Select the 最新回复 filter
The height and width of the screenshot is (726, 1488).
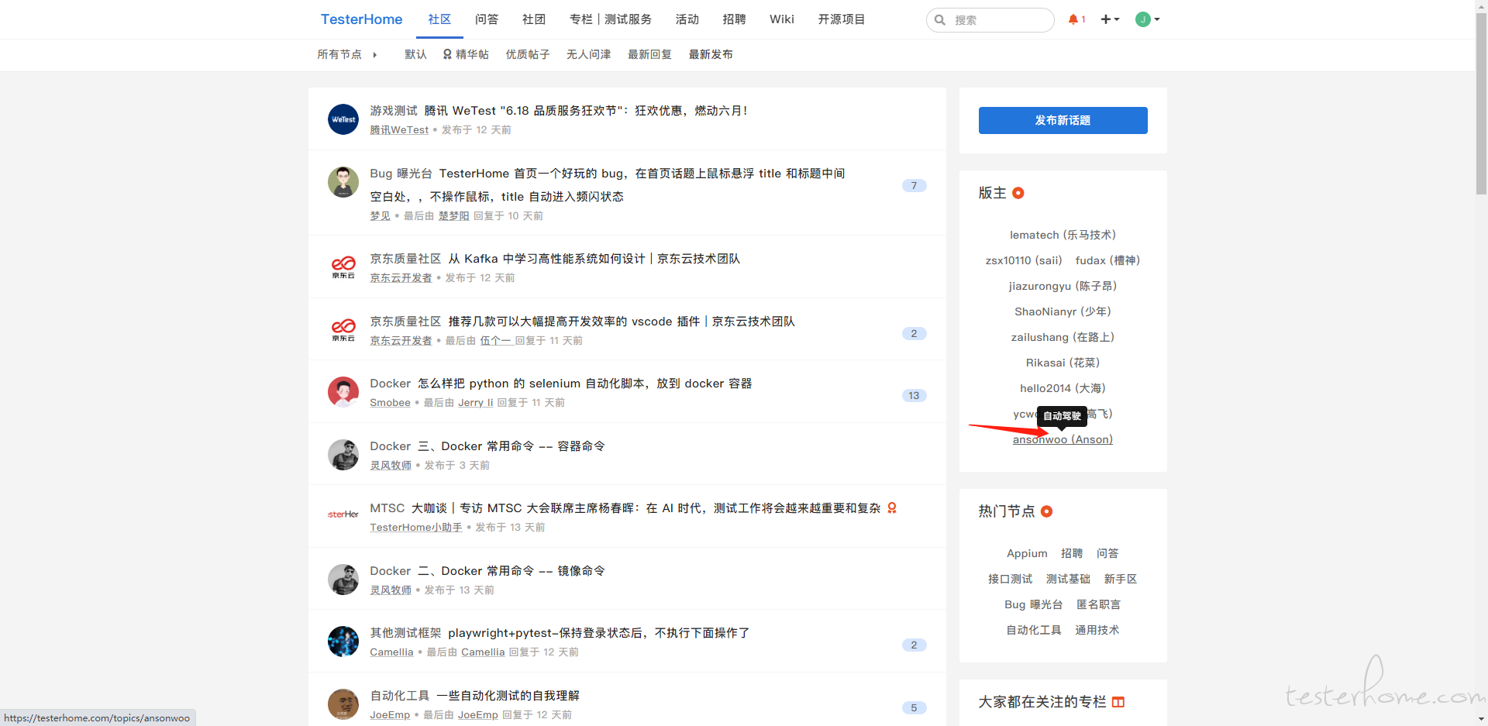pyautogui.click(x=649, y=54)
